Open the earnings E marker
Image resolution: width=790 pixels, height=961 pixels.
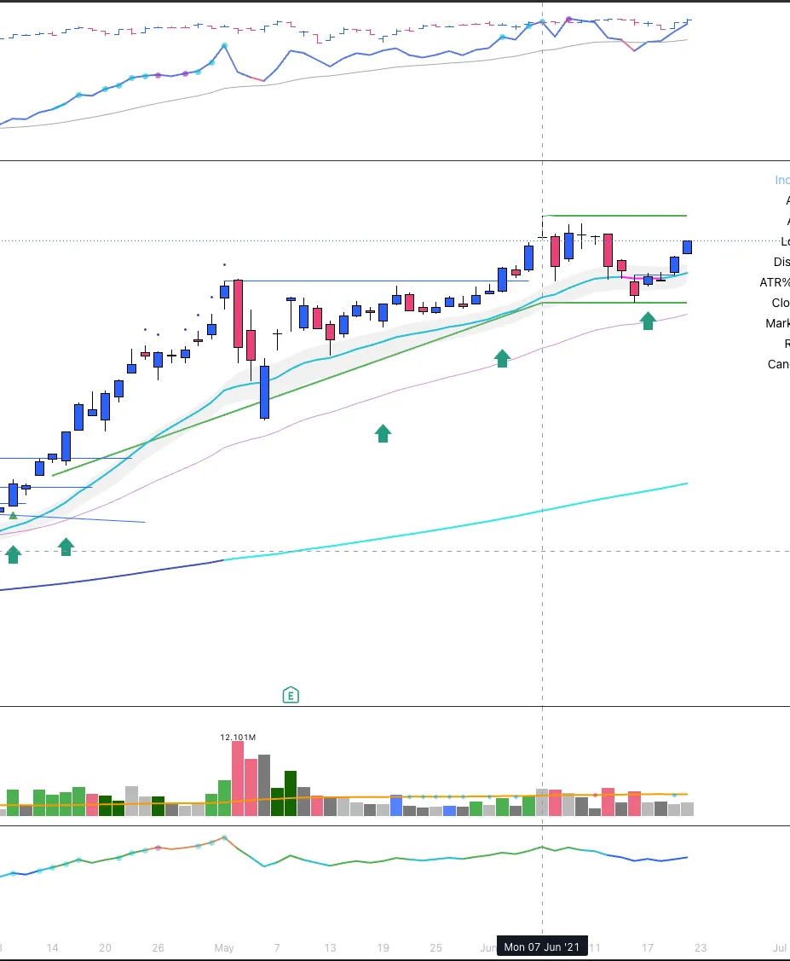pyautogui.click(x=291, y=695)
